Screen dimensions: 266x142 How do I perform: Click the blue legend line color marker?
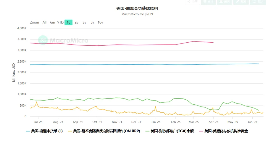click(28, 131)
